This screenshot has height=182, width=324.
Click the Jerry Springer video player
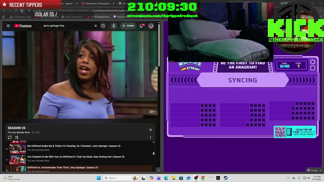(x=80, y=75)
